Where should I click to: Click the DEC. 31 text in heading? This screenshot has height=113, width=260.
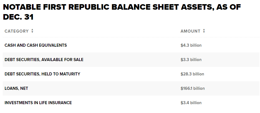(x=18, y=17)
